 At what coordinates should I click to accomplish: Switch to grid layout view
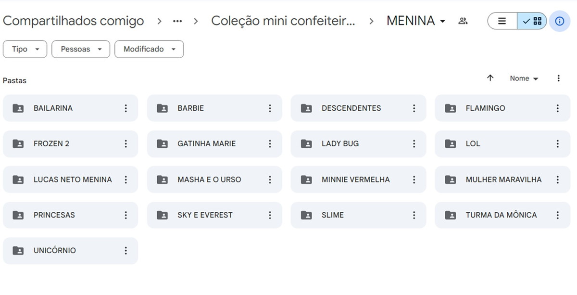point(532,21)
